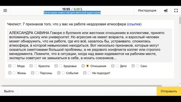Open the (ссылка) article link
181x102 pixels.
coord(134,24)
